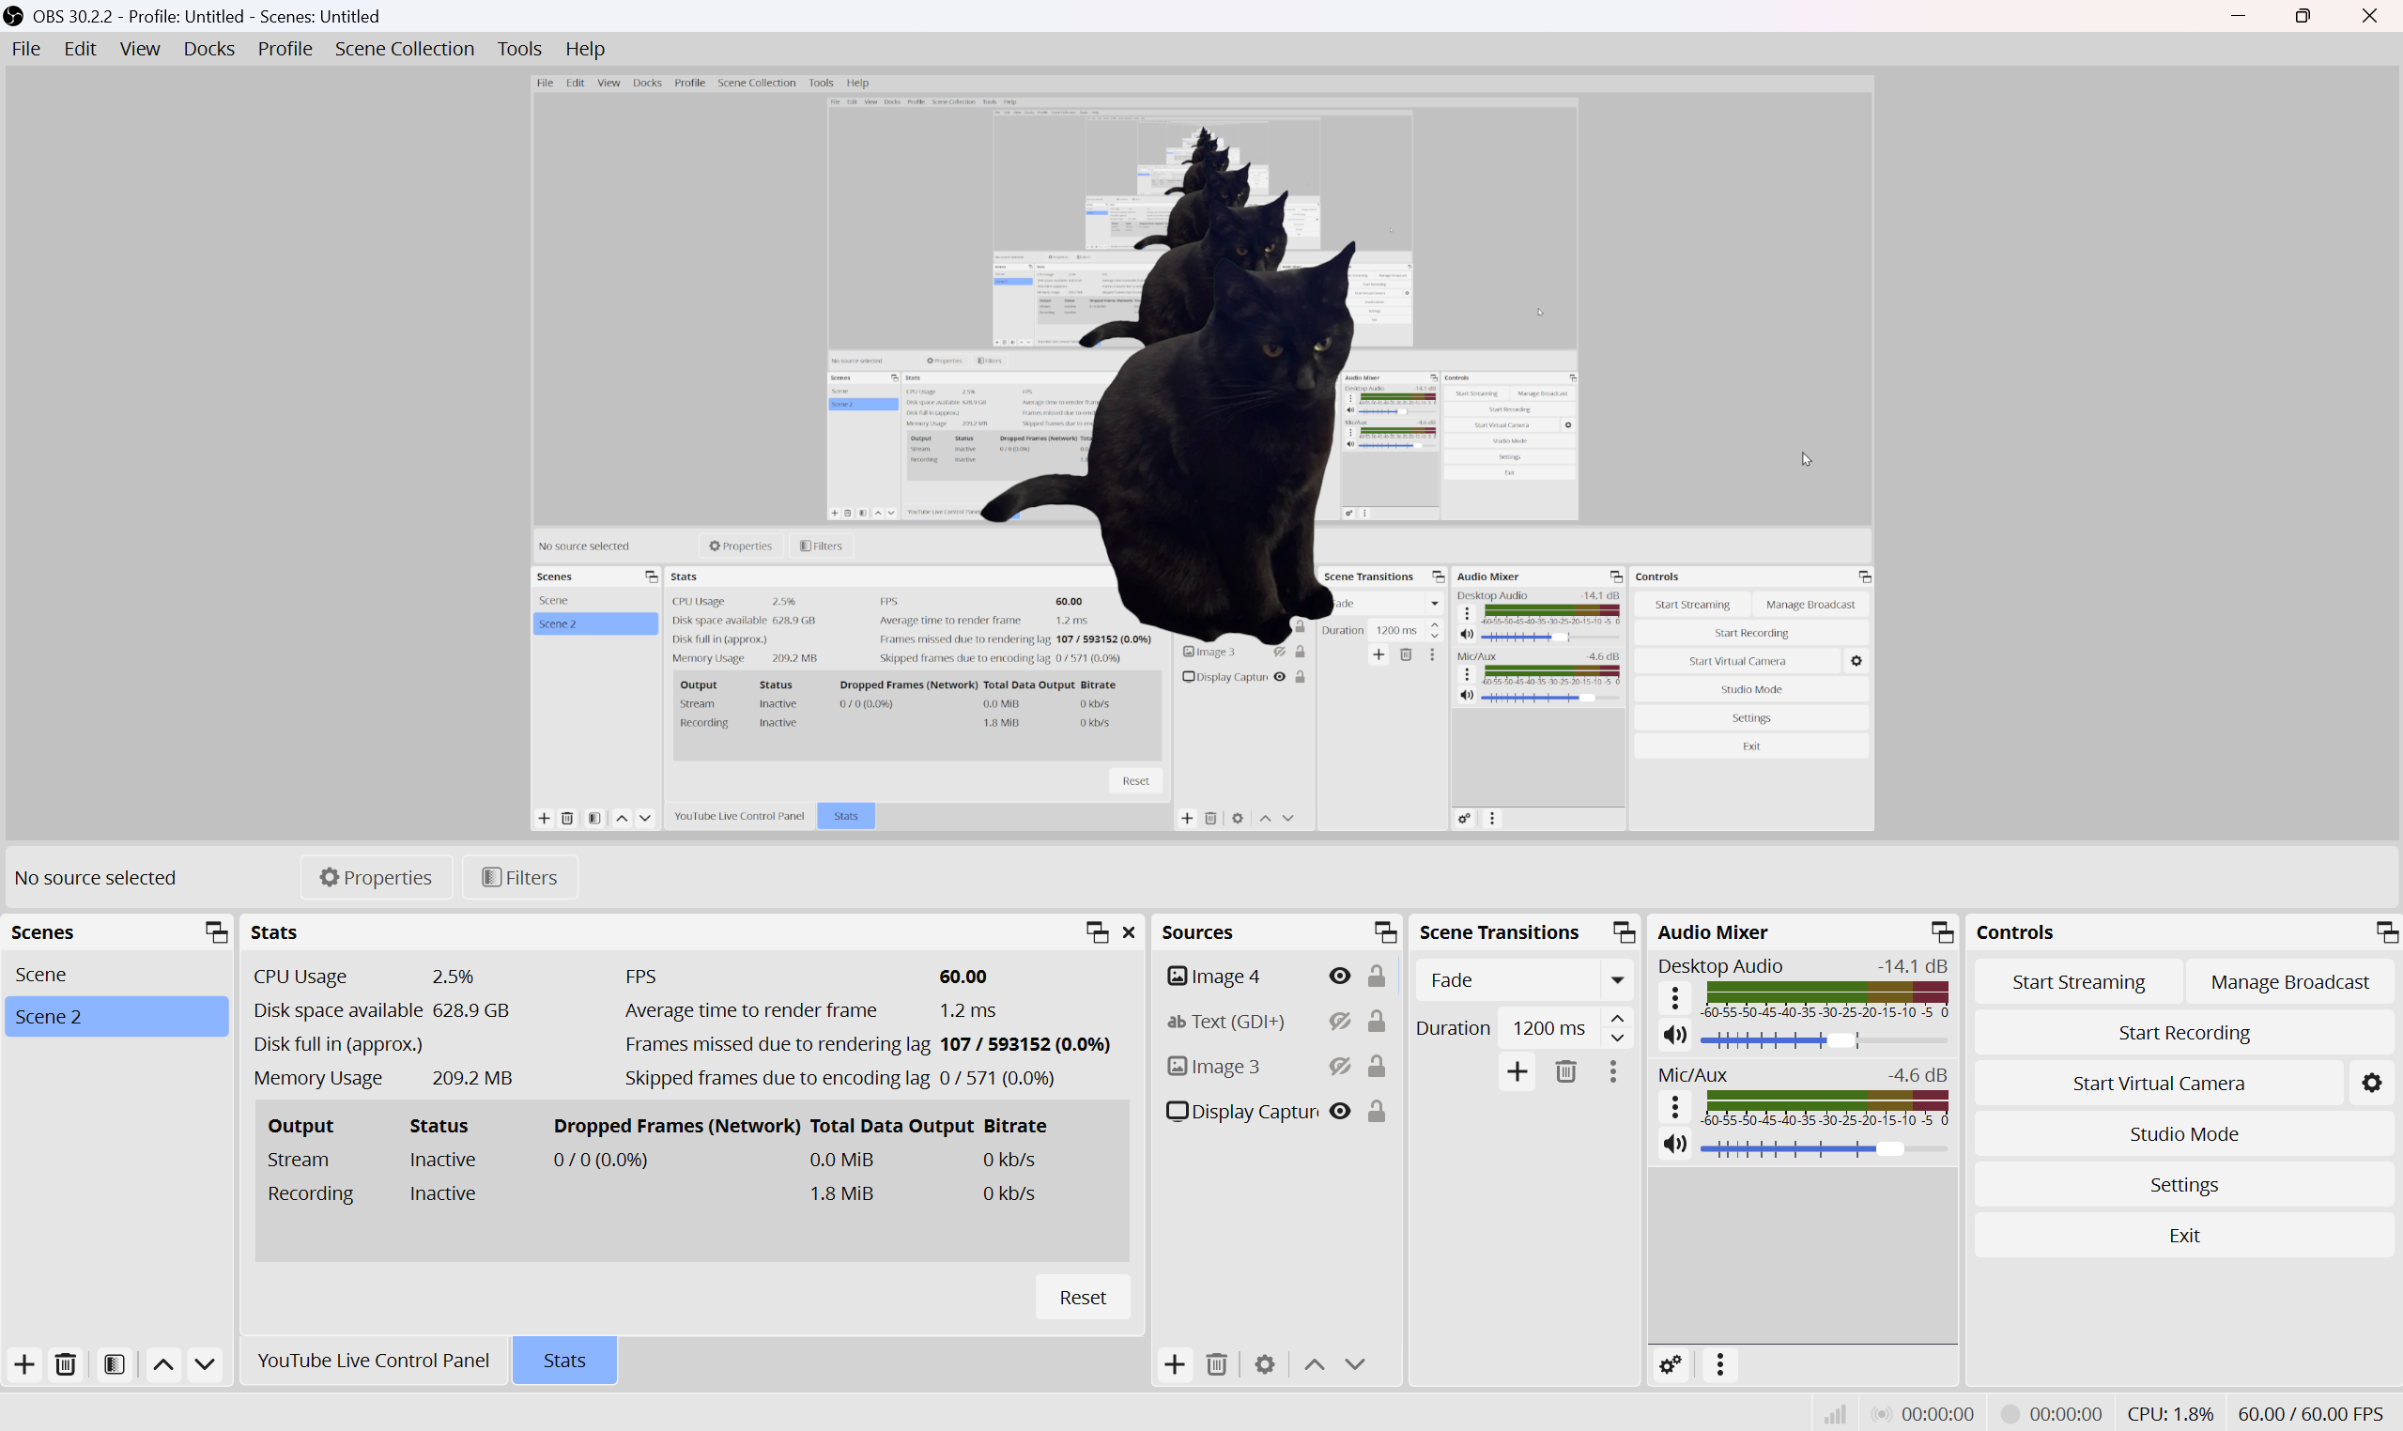Viewport: 2403px width, 1431px height.
Task: Unlock the Image 3 source
Action: [x=1377, y=1066]
